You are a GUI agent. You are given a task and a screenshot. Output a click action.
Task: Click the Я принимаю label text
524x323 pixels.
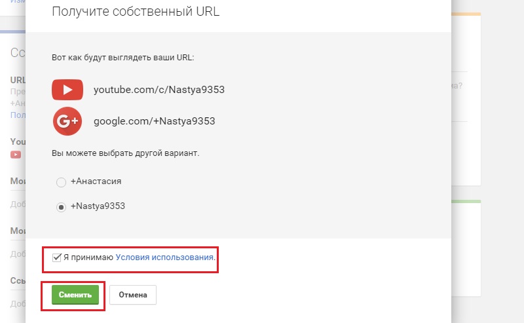tap(88, 257)
